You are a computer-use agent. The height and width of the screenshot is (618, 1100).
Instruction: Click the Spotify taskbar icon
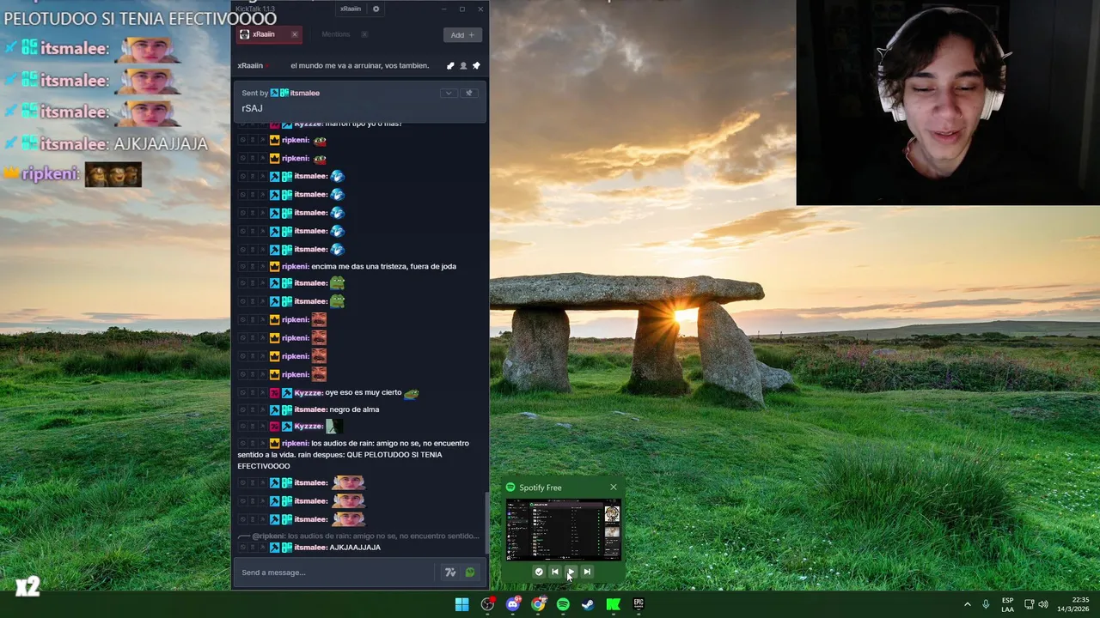(x=563, y=604)
